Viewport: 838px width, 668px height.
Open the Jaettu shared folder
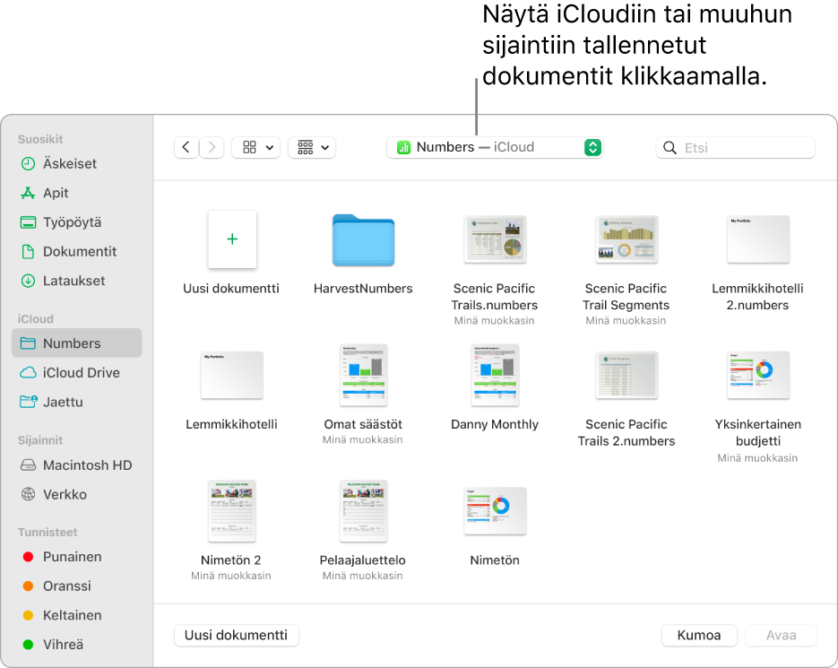76,403
